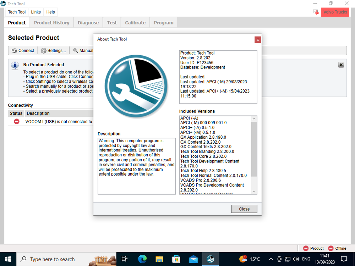The width and height of the screenshot is (355, 266).
Task: Open Settings with the gear icon
Action: pos(44,51)
